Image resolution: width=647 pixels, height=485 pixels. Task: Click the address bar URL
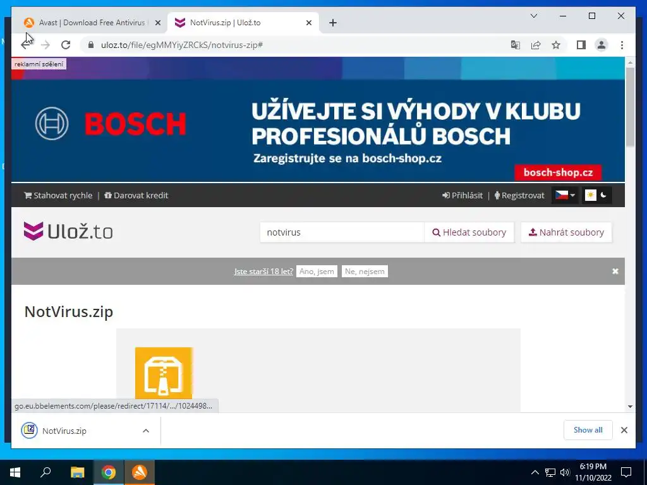182,45
